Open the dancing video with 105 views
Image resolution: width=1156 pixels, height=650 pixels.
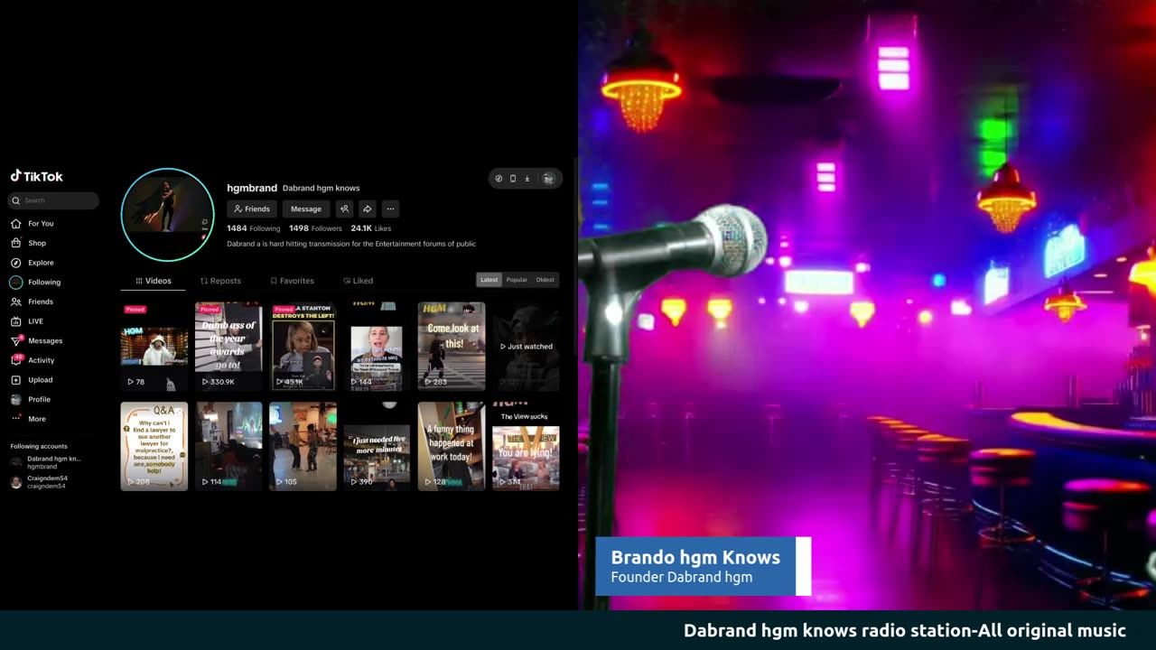point(303,447)
